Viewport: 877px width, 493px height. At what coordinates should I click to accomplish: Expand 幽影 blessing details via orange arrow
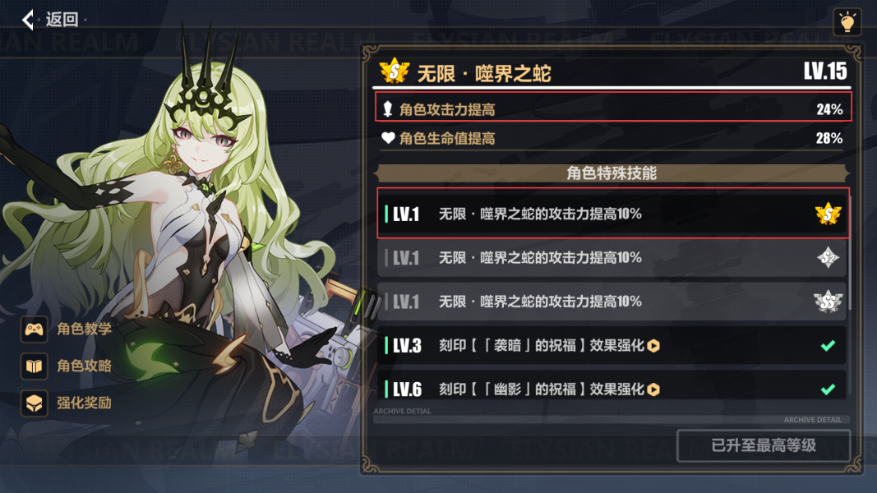click(x=653, y=389)
